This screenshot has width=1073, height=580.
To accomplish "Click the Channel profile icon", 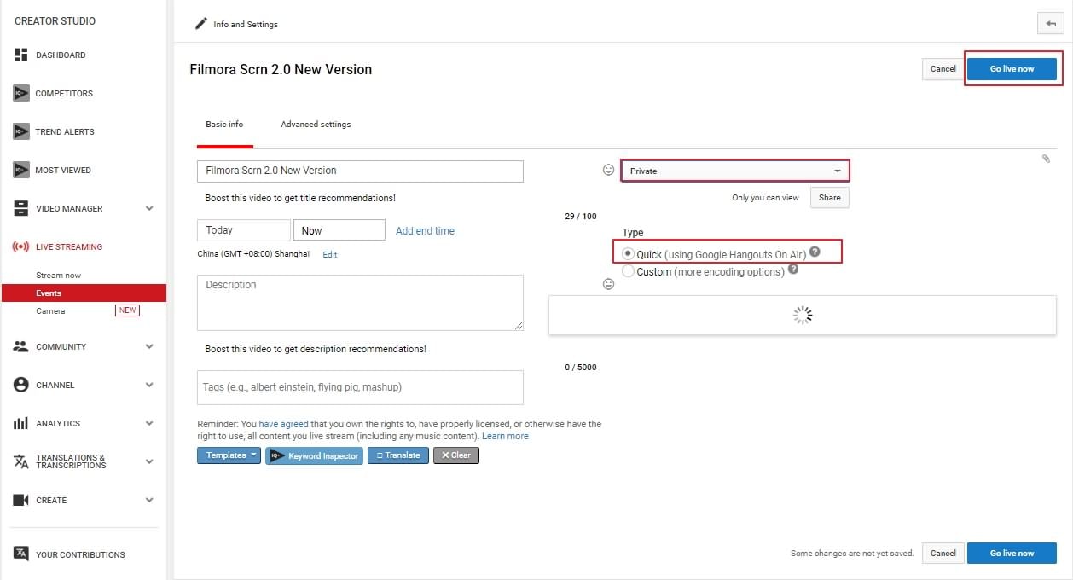I will coord(21,385).
